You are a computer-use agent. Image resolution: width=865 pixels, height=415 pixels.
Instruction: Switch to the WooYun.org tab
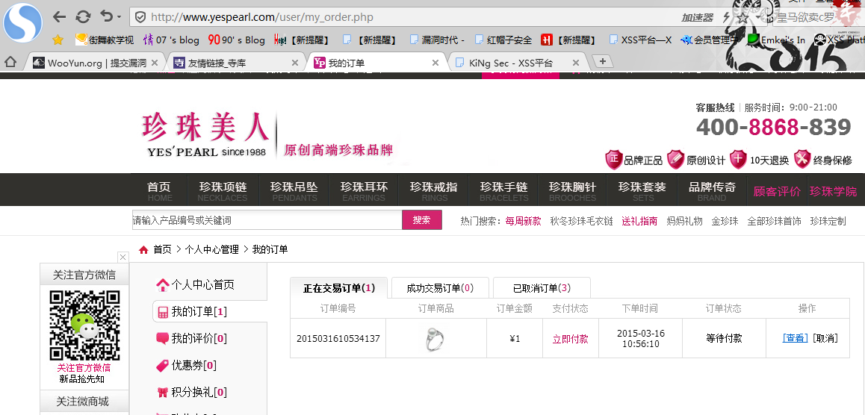[94, 63]
